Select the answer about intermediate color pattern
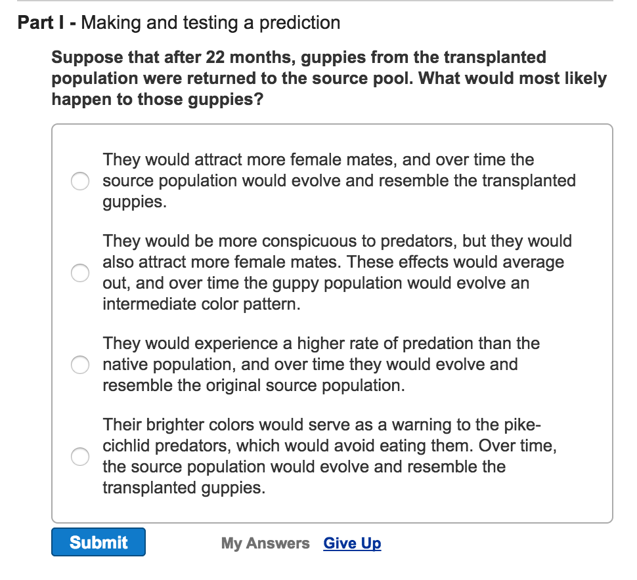The image size is (637, 580). click(x=80, y=273)
